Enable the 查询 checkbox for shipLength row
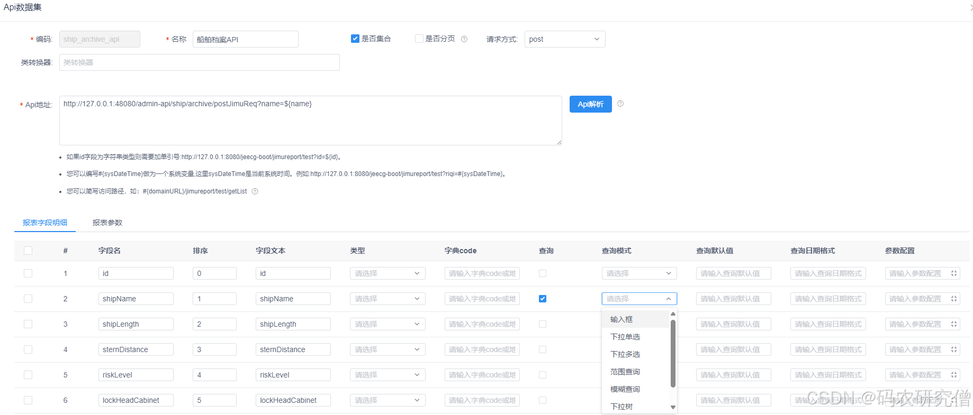 tap(543, 324)
